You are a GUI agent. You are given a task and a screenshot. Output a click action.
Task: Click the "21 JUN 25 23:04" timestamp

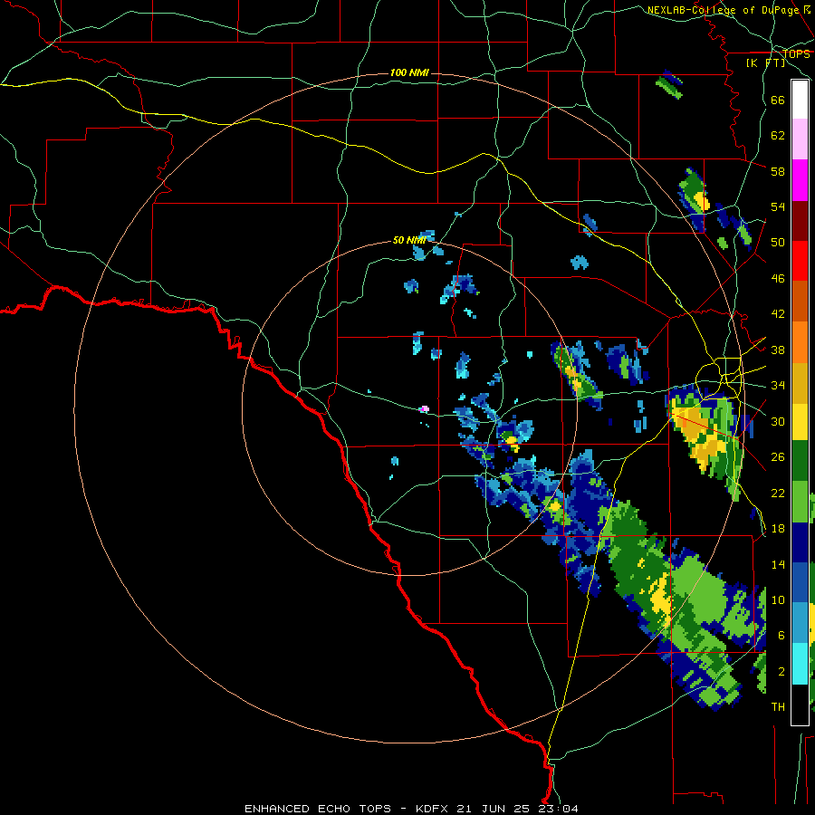pyautogui.click(x=517, y=809)
